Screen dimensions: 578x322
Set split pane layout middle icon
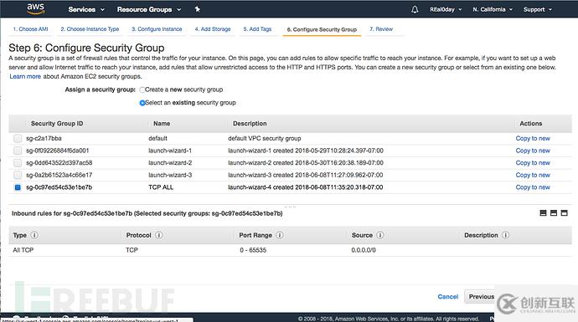[554, 212]
